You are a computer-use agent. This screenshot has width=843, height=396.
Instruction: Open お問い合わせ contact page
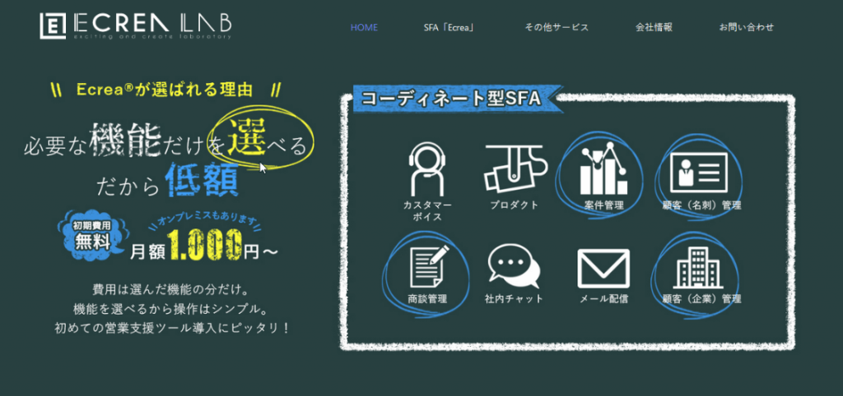pyautogui.click(x=746, y=27)
